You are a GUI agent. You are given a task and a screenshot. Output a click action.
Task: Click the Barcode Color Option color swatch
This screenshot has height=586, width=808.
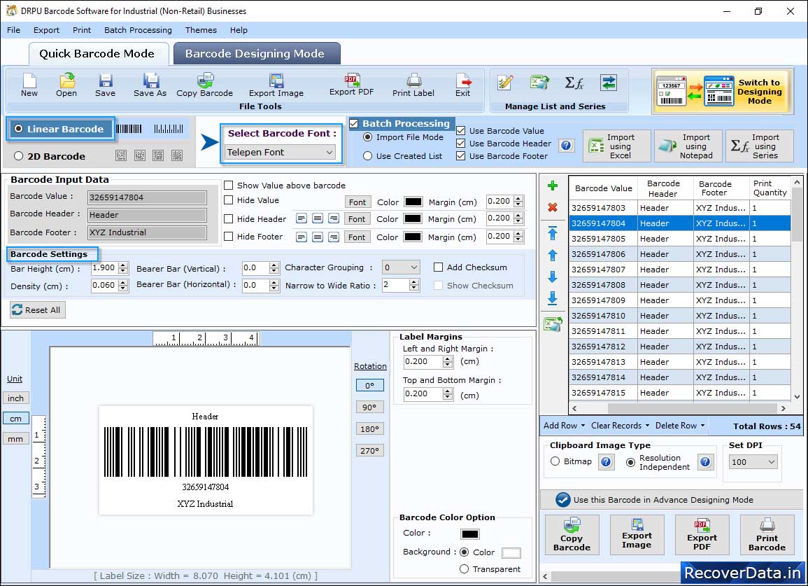coord(470,534)
